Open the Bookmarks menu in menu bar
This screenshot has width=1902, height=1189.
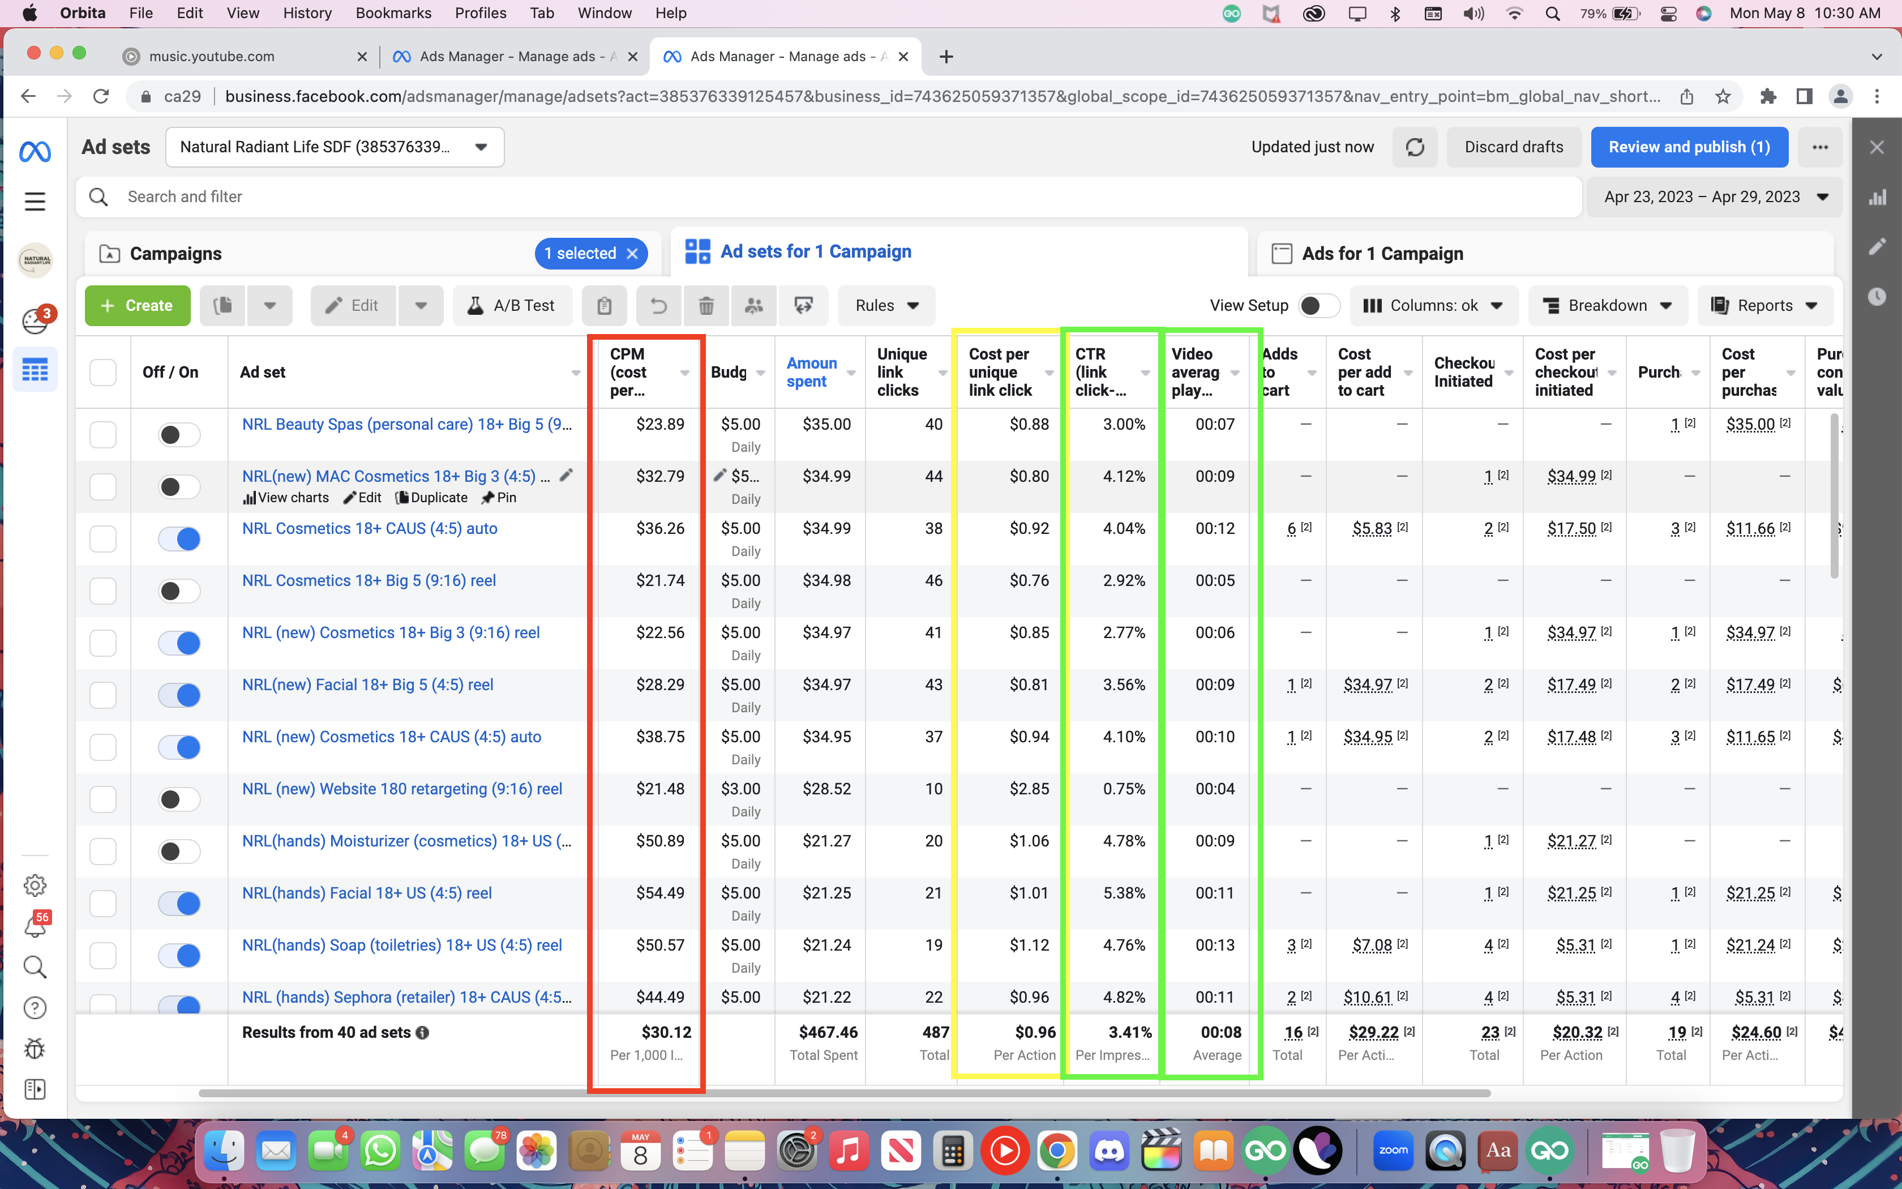393,14
